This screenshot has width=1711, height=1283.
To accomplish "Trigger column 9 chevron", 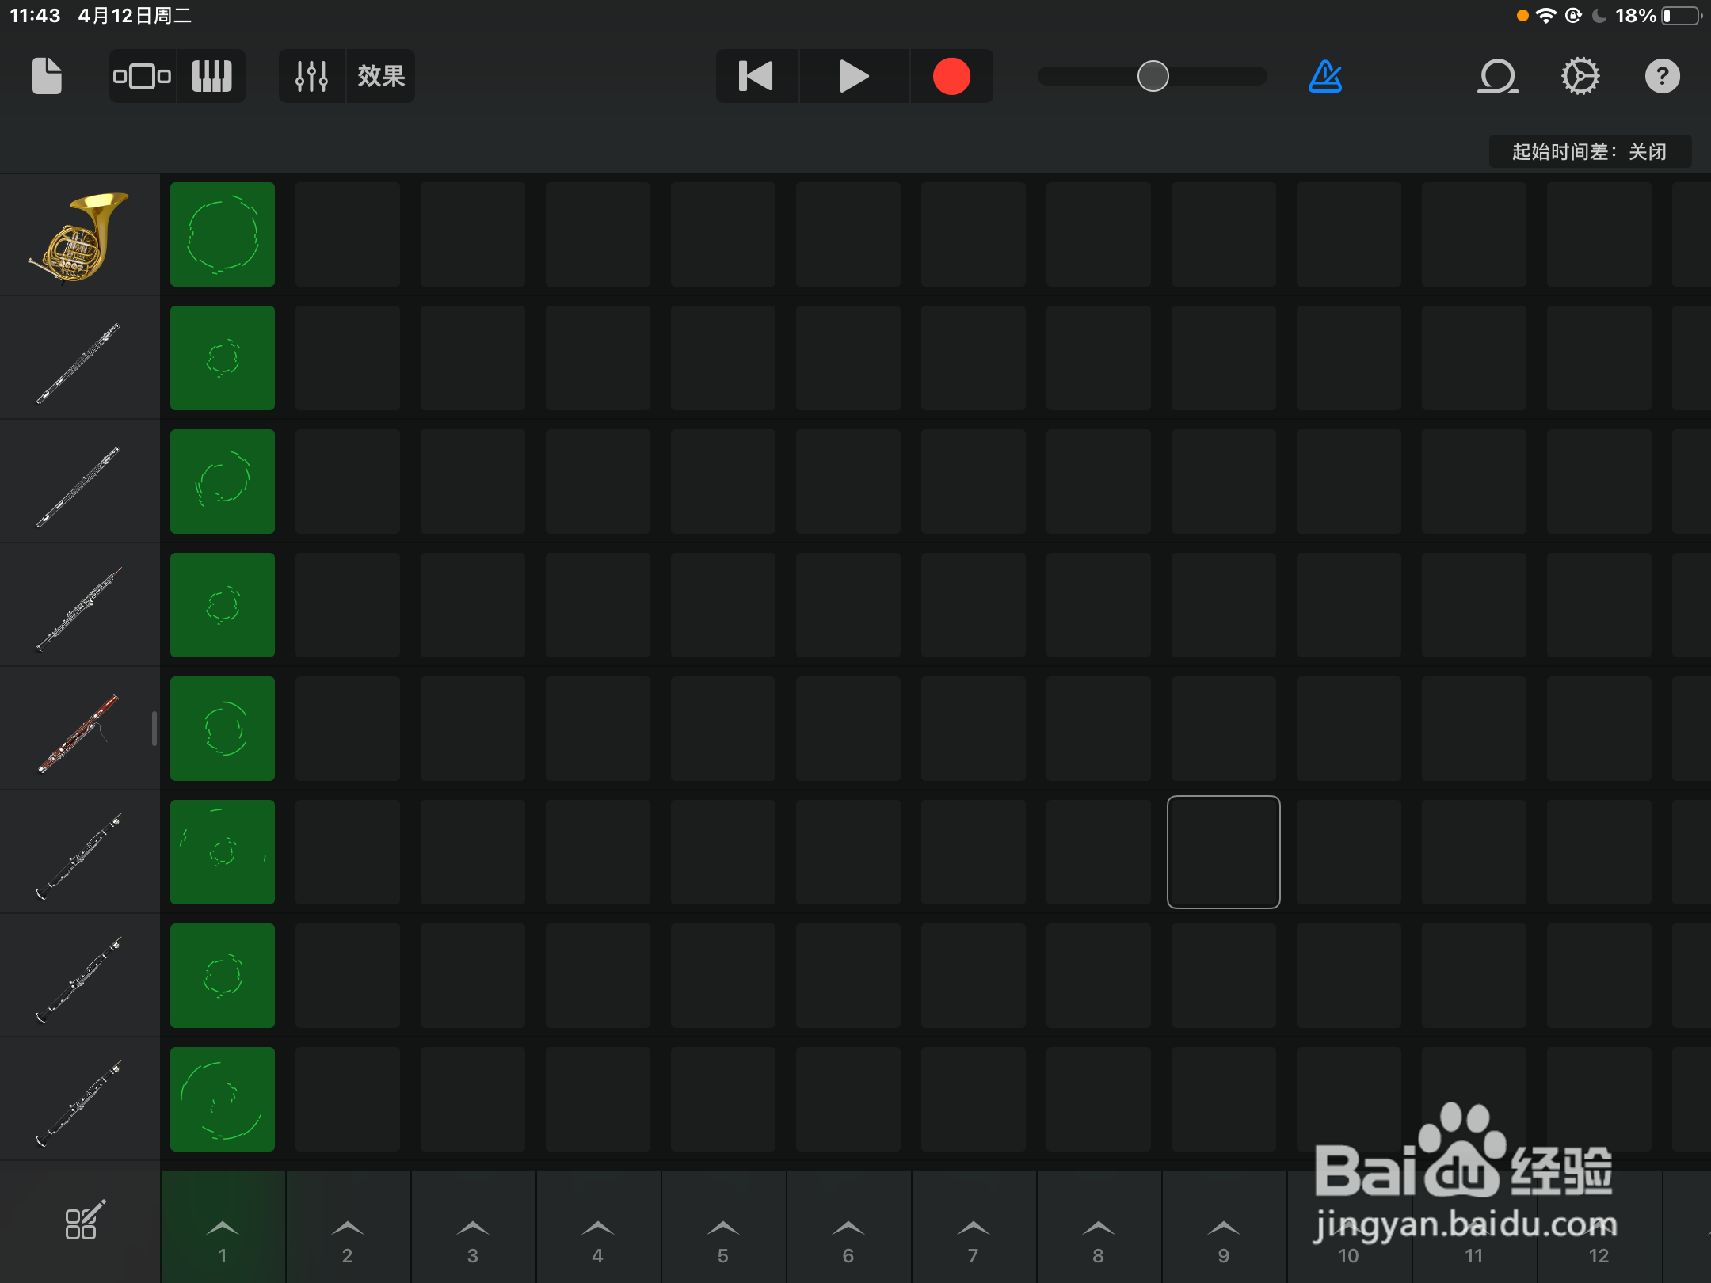I will pyautogui.click(x=1224, y=1229).
